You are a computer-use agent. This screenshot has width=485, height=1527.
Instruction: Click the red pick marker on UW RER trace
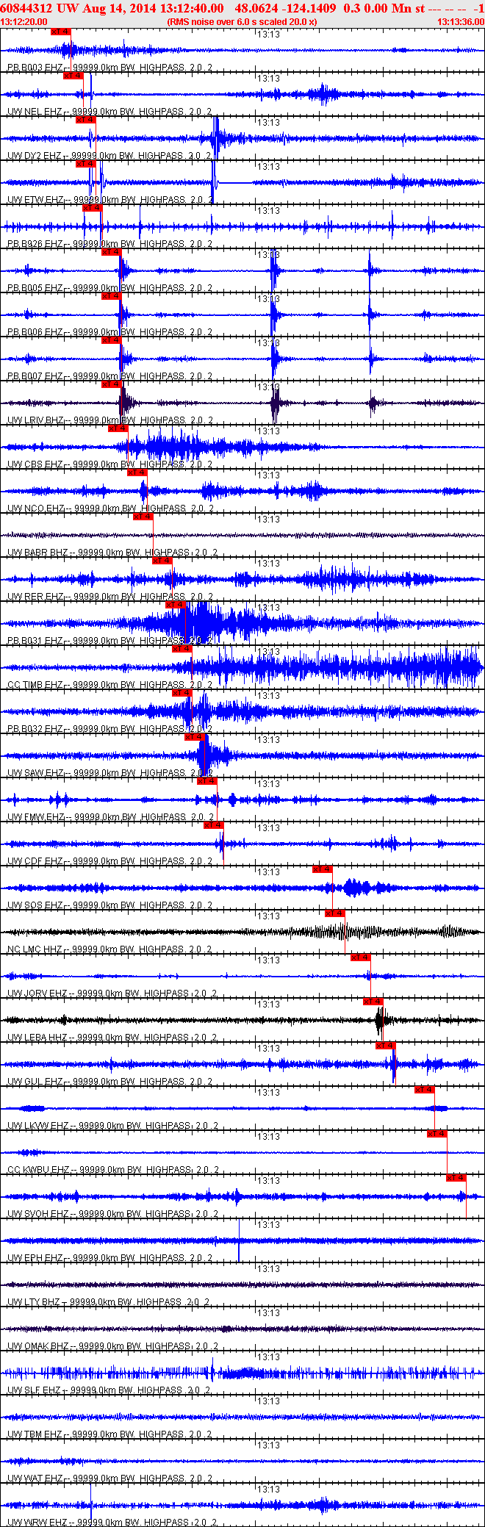point(162,561)
